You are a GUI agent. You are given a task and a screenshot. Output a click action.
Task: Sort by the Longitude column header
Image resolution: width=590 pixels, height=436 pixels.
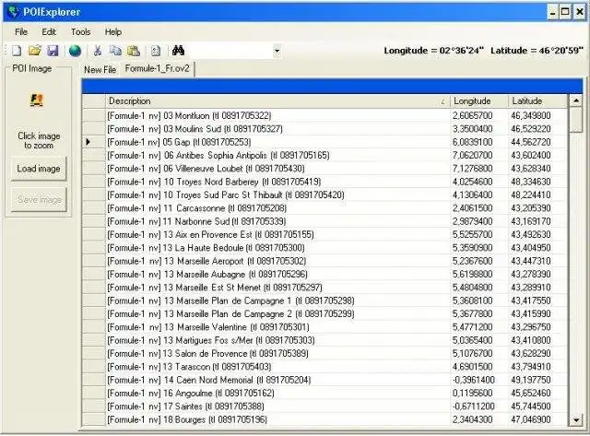(479, 101)
